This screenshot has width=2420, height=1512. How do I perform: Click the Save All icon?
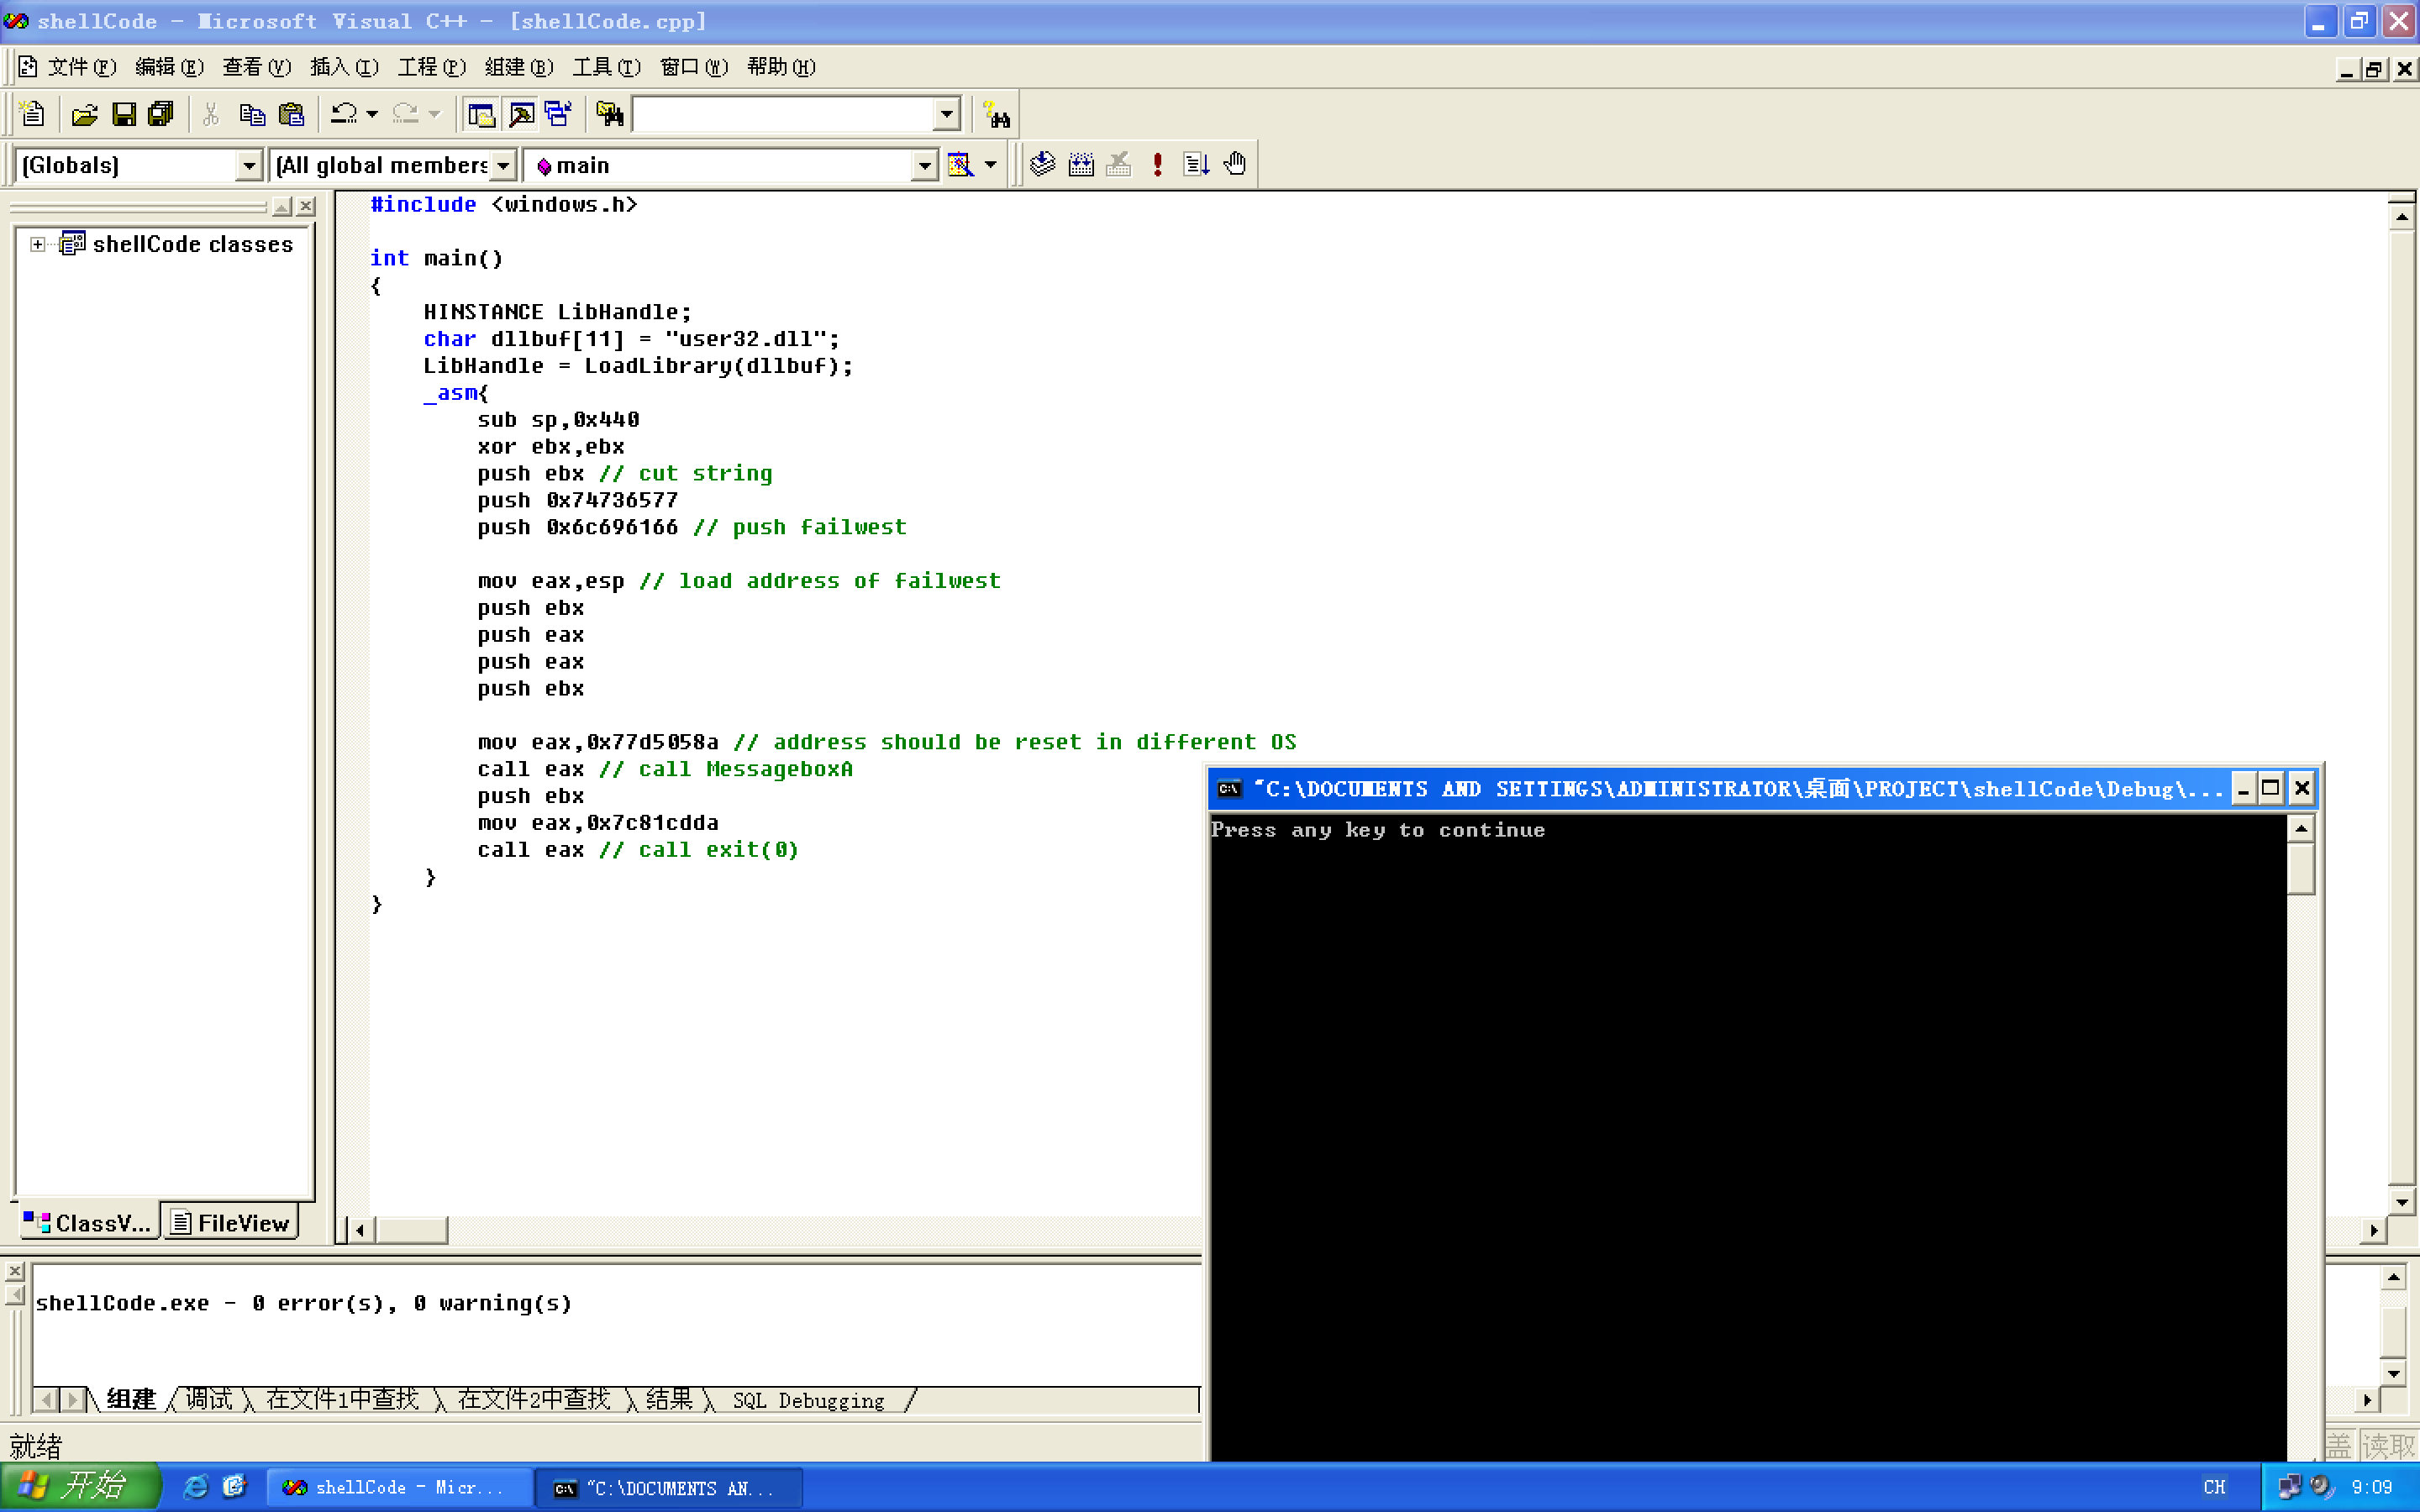pos(161,115)
